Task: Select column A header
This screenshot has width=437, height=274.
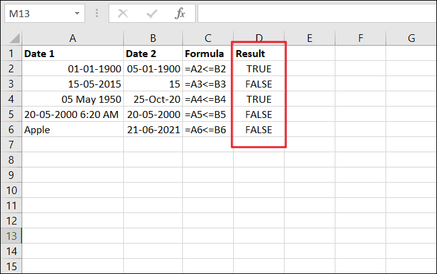Action: point(72,39)
